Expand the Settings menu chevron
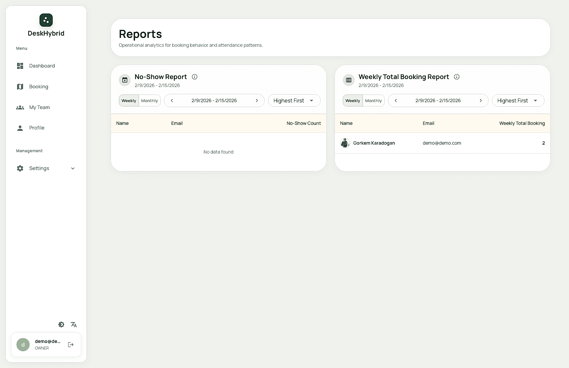Screen dimensions: 569x368 [x=73, y=168]
